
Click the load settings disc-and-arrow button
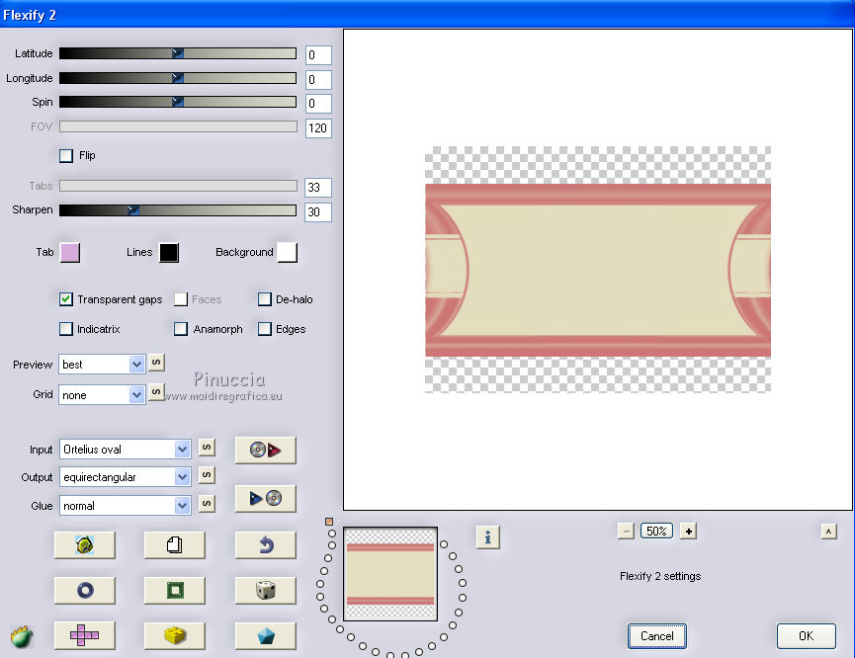click(266, 450)
